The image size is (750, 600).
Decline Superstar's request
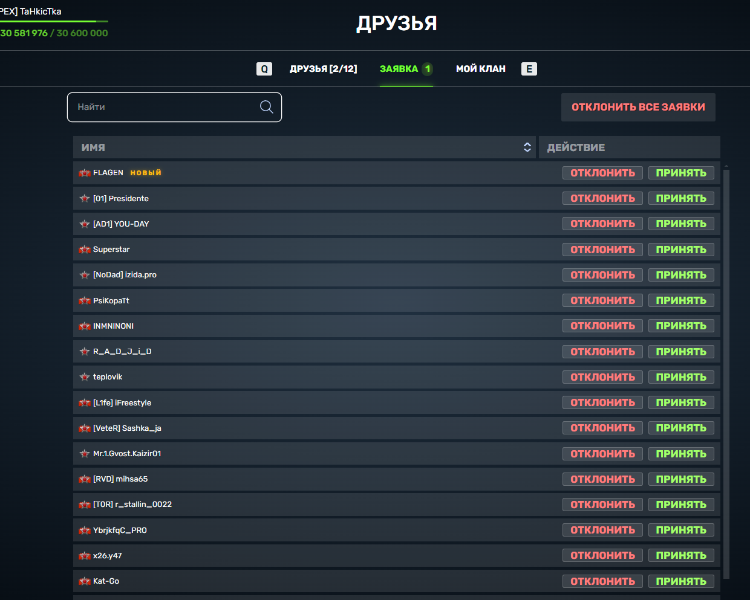pyautogui.click(x=602, y=250)
